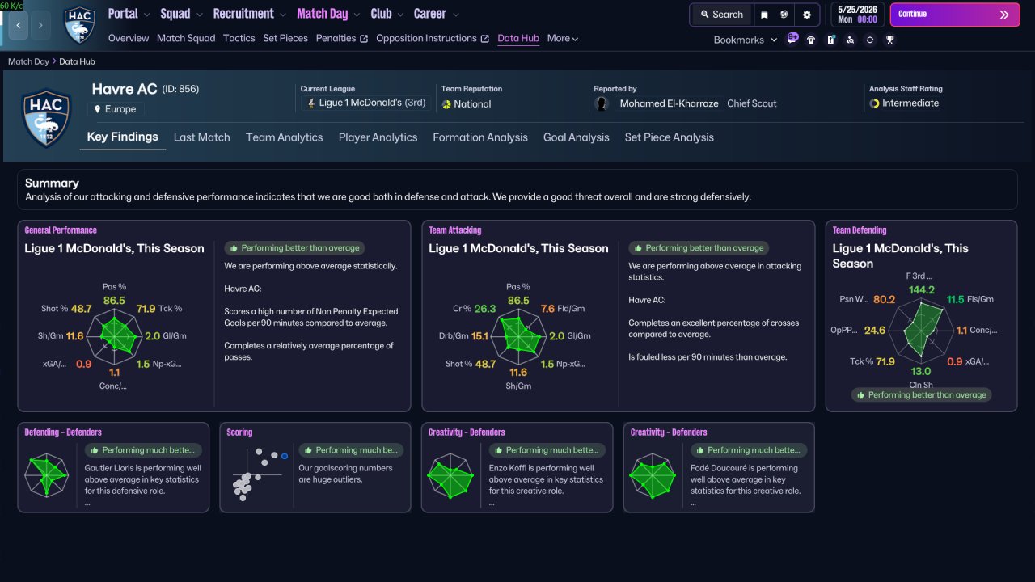The width and height of the screenshot is (1035, 582).
Task: Select the Key Findings tab
Action: tap(123, 137)
